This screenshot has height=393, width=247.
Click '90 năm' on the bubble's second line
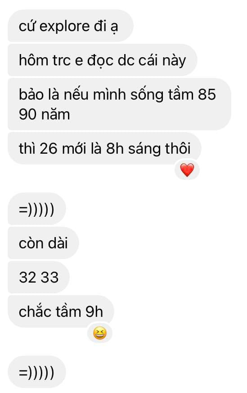44,114
